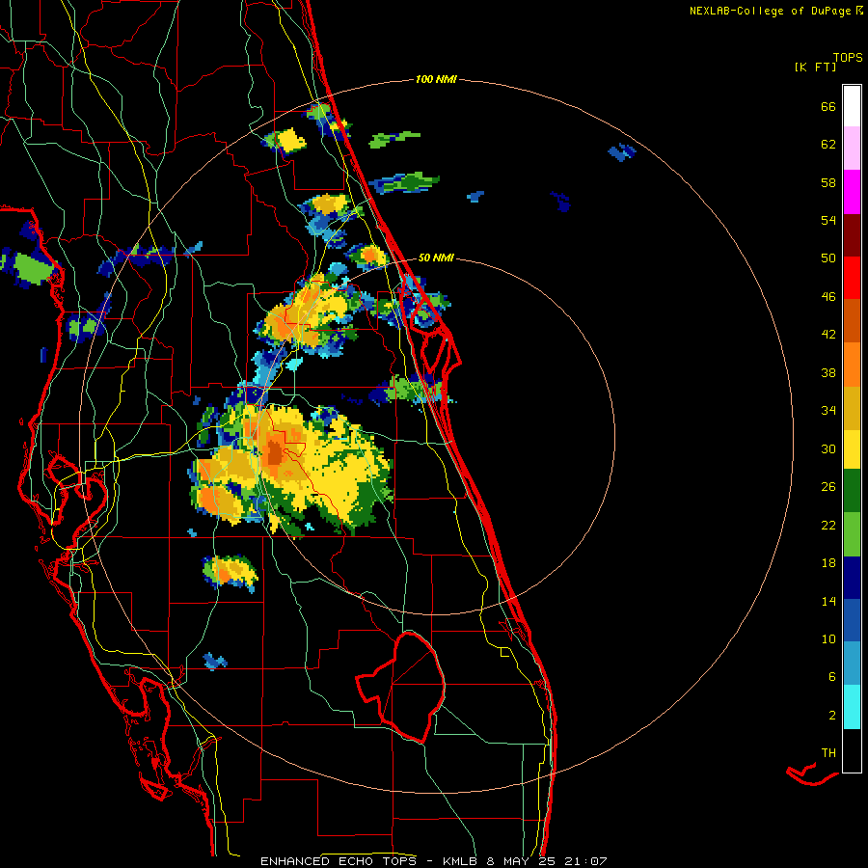Click the K FT units label
Screen dimensions: 868x868
(815, 68)
